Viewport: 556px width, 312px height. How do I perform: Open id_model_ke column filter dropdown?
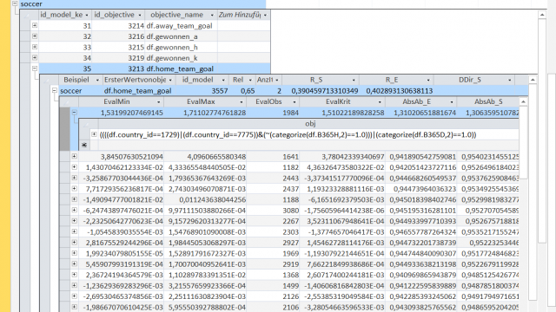(87, 15)
